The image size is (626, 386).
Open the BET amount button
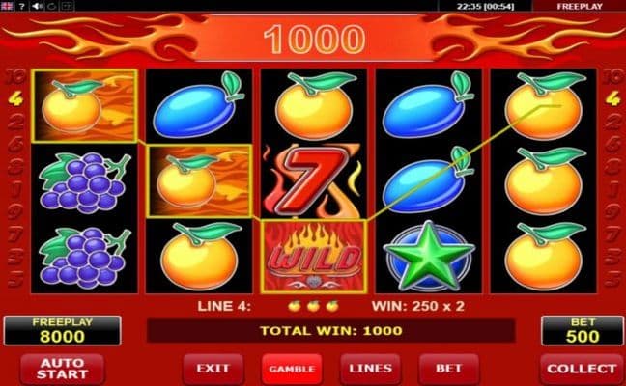(449, 368)
